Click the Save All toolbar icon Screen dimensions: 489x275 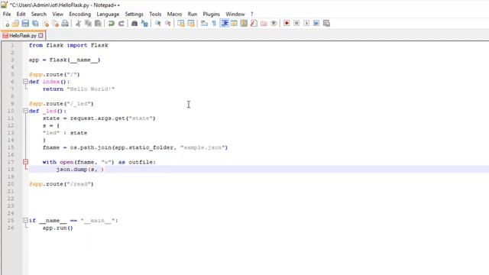coord(35,24)
